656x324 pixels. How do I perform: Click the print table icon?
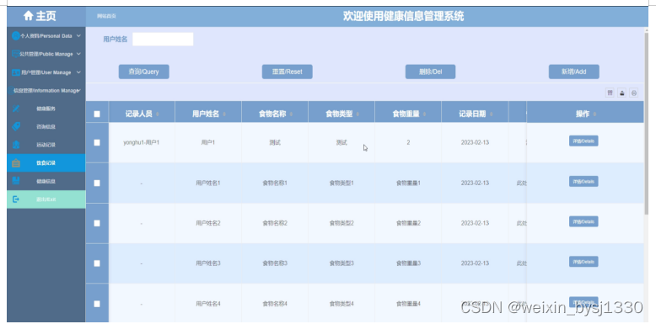[x=634, y=93]
